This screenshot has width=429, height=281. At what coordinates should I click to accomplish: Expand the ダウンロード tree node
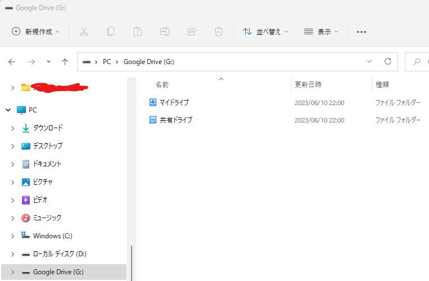tap(12, 128)
